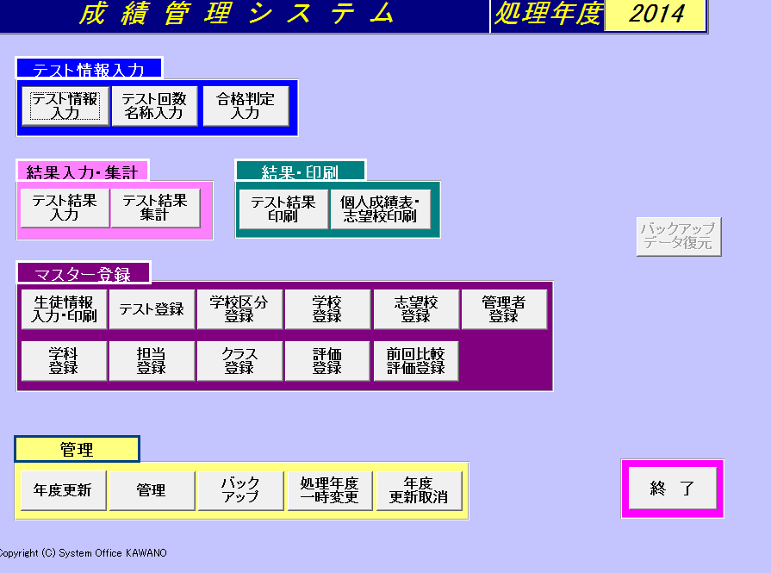
Task: Click the テスト結果印刷 button
Action: point(283,209)
